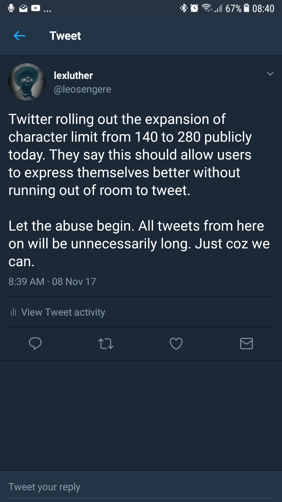Open the tweet options chevron
282x502 pixels.
(271, 74)
